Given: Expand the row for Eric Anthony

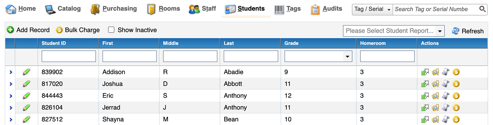Looking at the screenshot, I should click(x=11, y=96).
